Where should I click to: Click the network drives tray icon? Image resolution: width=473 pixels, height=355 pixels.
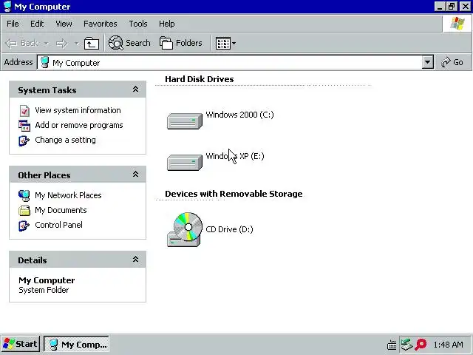pyautogui.click(x=406, y=345)
